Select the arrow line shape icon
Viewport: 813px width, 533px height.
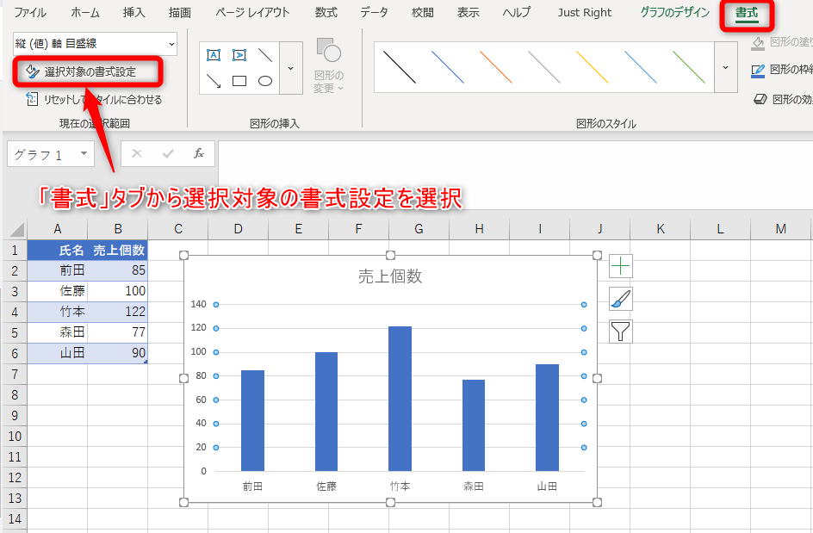pos(214,81)
